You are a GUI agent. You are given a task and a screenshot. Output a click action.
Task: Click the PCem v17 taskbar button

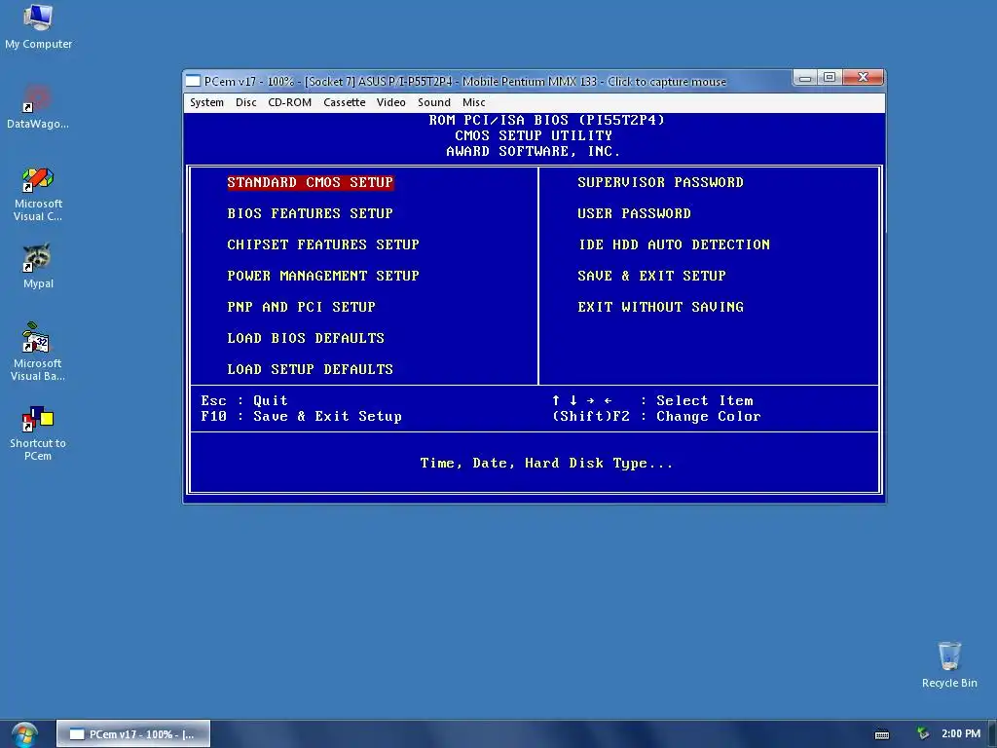(132, 734)
